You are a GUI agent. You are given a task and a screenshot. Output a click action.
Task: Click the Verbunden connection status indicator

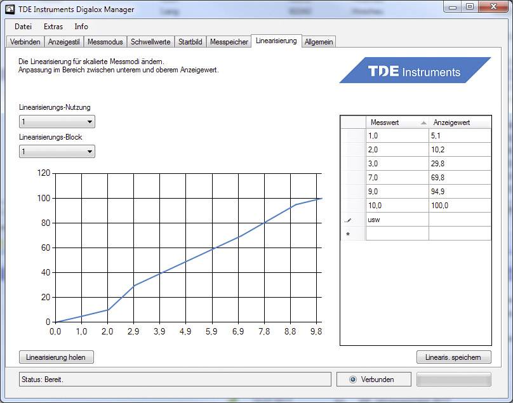373,379
